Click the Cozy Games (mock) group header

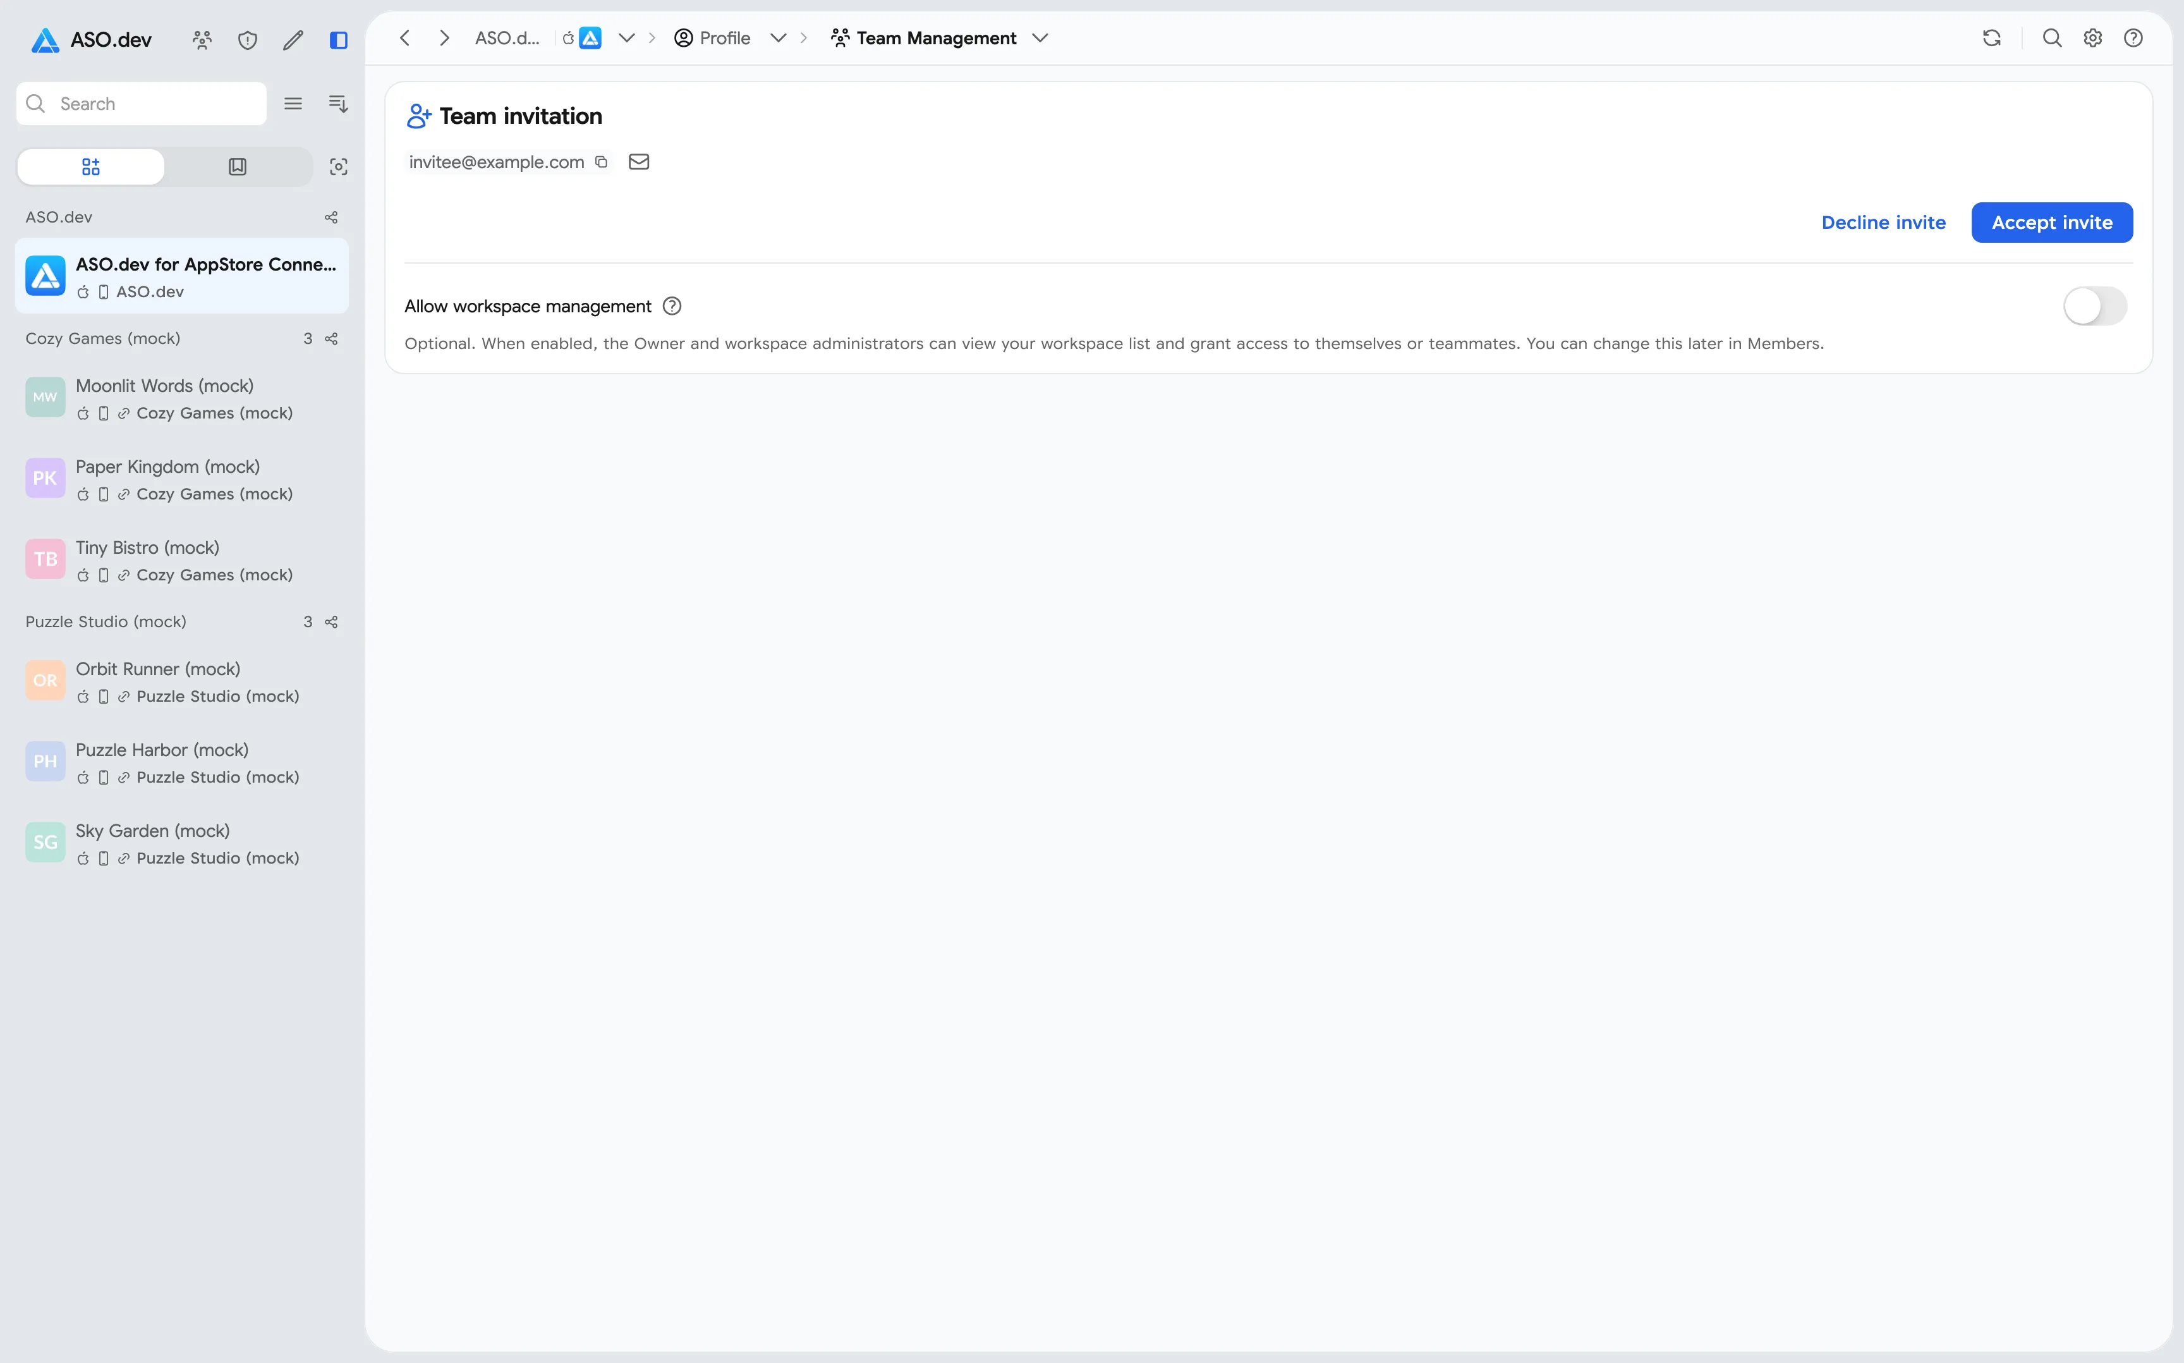tap(103, 339)
